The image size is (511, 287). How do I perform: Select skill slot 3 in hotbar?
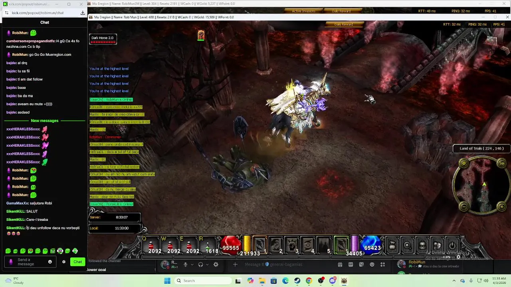pyautogui.click(x=292, y=245)
